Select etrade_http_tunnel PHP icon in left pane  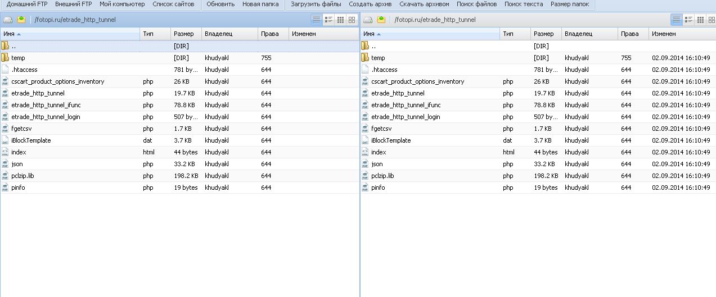(x=5, y=93)
